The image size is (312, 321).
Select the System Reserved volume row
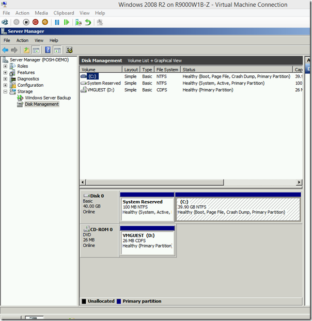[x=191, y=83]
